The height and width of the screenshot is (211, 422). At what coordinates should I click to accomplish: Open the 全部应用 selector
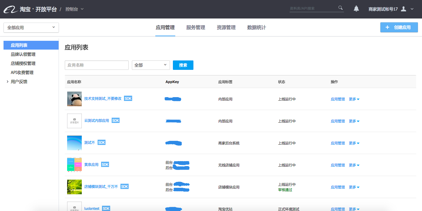[x=31, y=28]
